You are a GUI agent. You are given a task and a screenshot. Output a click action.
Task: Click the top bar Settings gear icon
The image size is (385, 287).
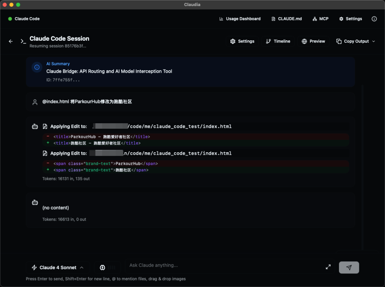click(341, 19)
